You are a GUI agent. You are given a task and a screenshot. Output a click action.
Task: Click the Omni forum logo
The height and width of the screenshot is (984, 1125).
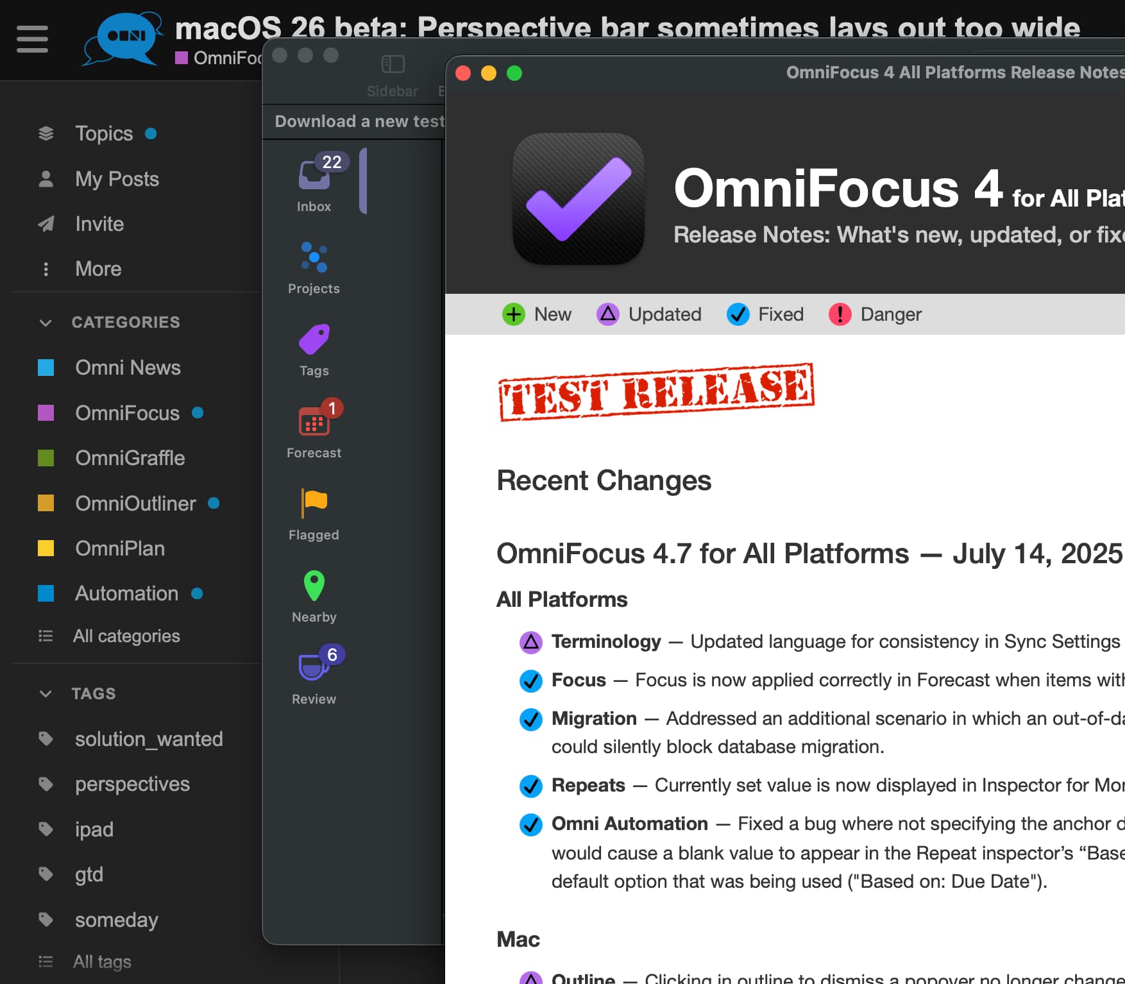(122, 38)
